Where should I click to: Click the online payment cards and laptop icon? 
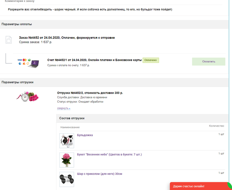[x=29, y=62]
